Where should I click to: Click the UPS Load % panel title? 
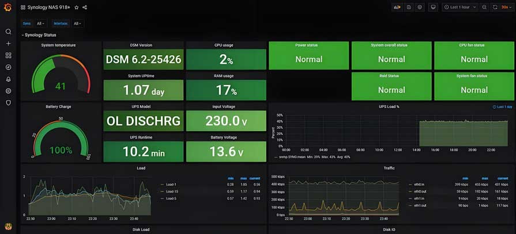pos(389,106)
